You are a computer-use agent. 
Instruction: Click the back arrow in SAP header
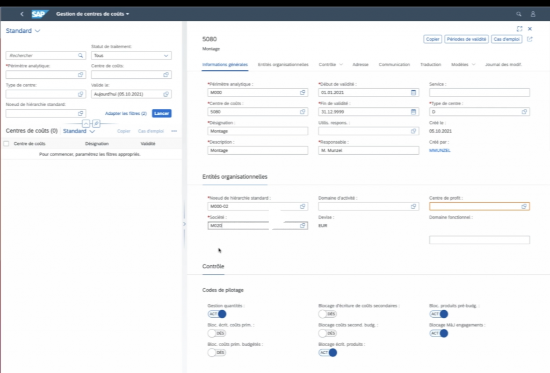click(21, 14)
